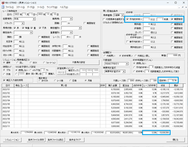The height and width of the screenshot is (147, 188).
Task: Open the ヘルプ(H) menu
Action: (x=64, y=7)
